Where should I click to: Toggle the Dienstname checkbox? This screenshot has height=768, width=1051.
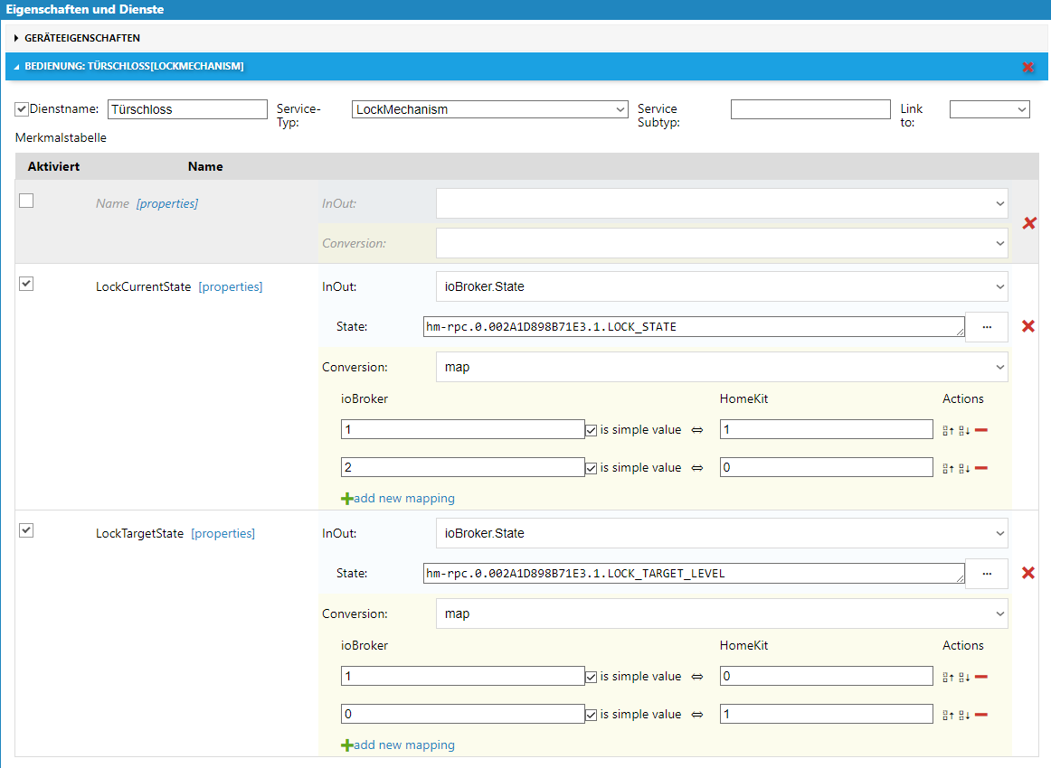pyautogui.click(x=22, y=108)
